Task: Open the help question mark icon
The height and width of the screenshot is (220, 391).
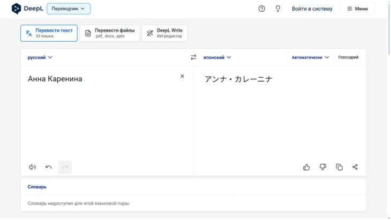Action: click(261, 9)
